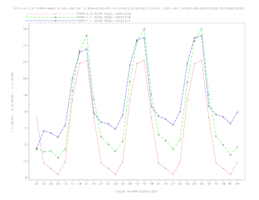Click blue GFS triangle marker at hour 84
Image resolution: width=259 pixels, height=200 pixels.
coord(237,112)
